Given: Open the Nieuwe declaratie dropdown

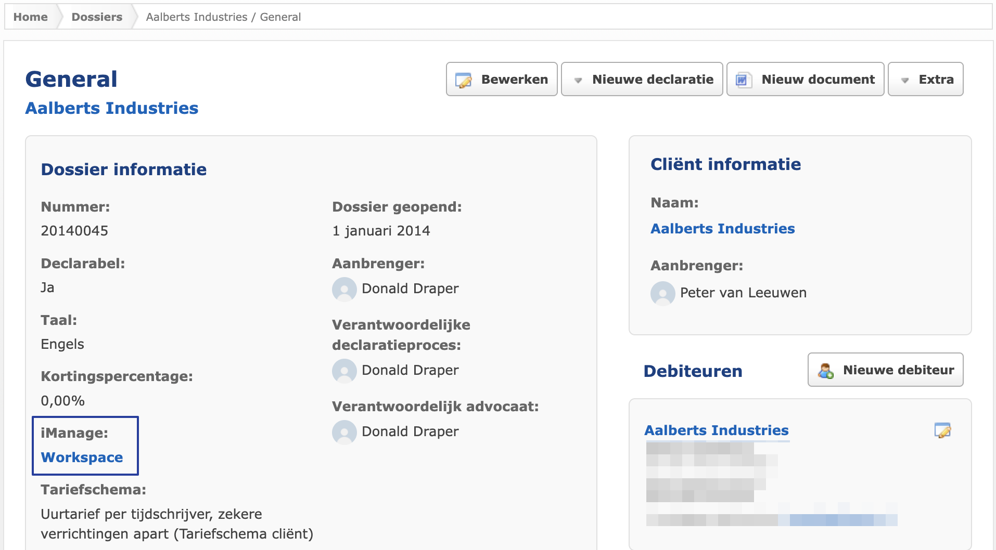Looking at the screenshot, I should pos(642,79).
